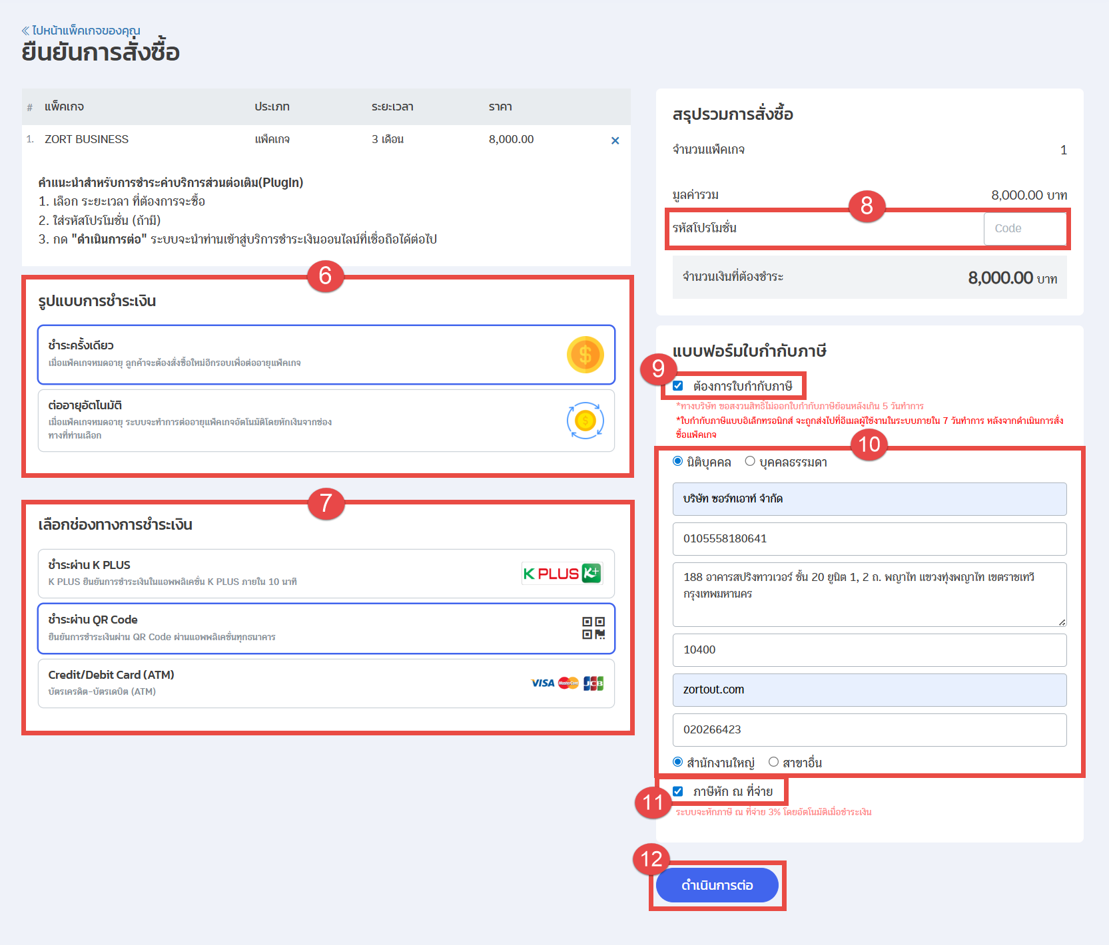The image size is (1109, 945).
Task: Toggle the ภาษีหัก ณ ที่จ่าย checkbox
Action: (x=678, y=791)
